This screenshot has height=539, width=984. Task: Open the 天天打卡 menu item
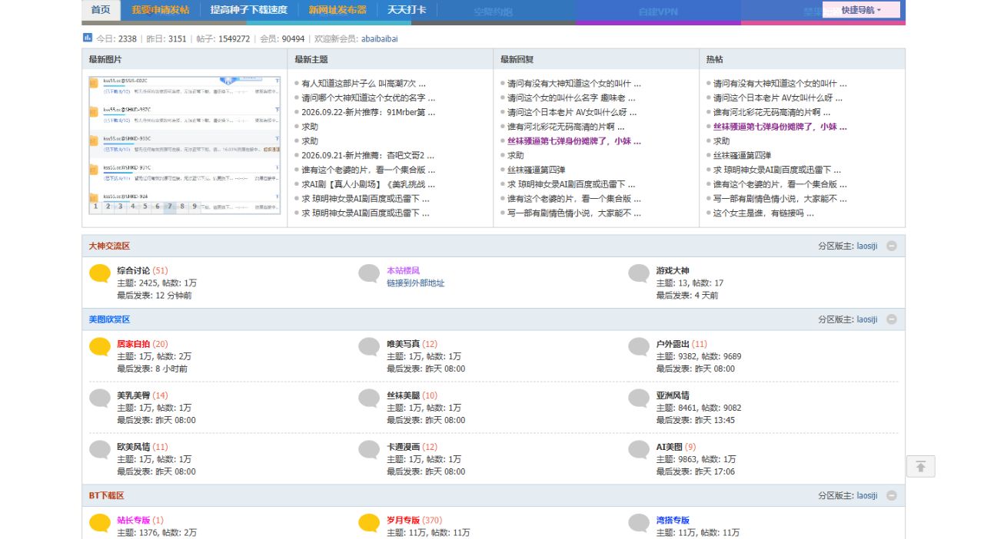click(407, 10)
